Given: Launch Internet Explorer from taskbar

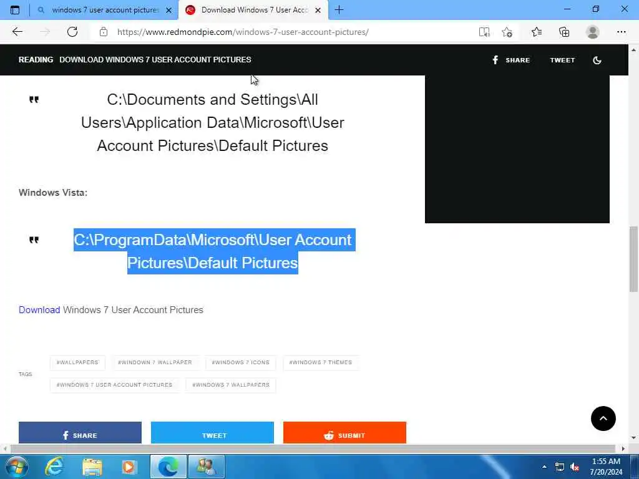Looking at the screenshot, I should coord(54,467).
